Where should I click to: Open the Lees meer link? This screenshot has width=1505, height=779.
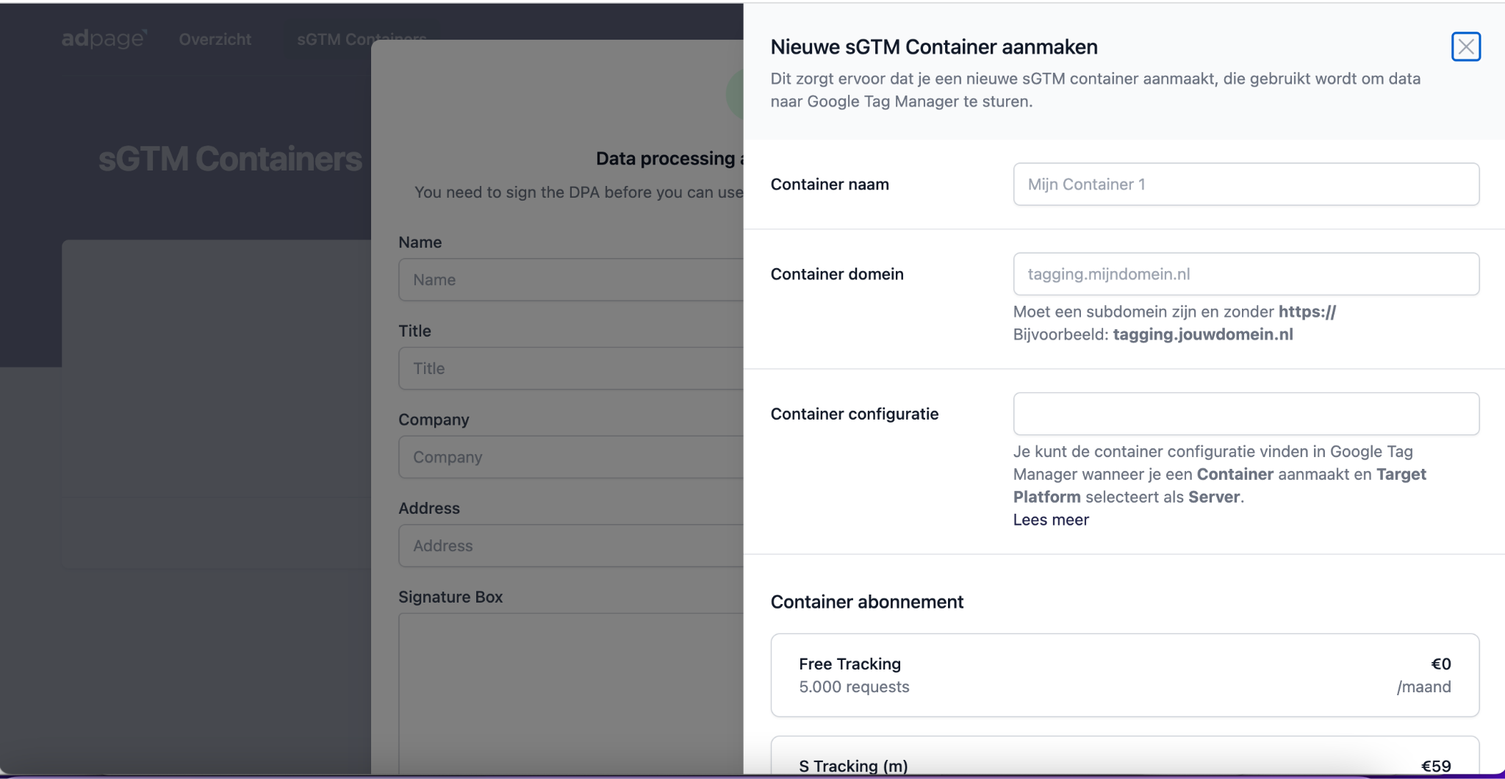(1051, 520)
